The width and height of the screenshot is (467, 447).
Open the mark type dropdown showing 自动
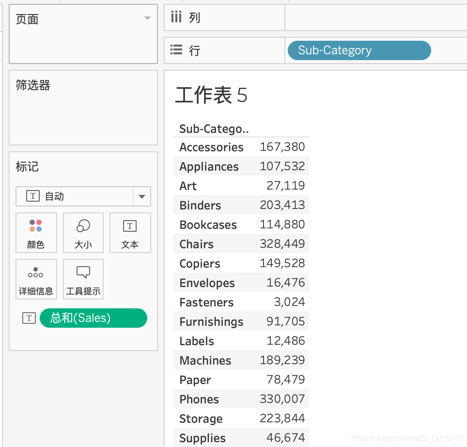(83, 196)
